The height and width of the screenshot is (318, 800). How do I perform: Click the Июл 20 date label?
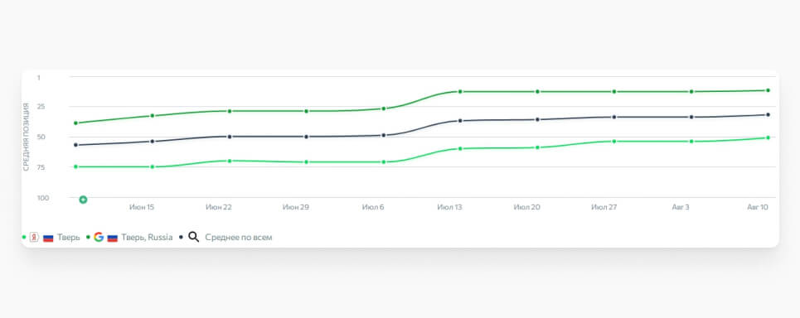(x=527, y=207)
